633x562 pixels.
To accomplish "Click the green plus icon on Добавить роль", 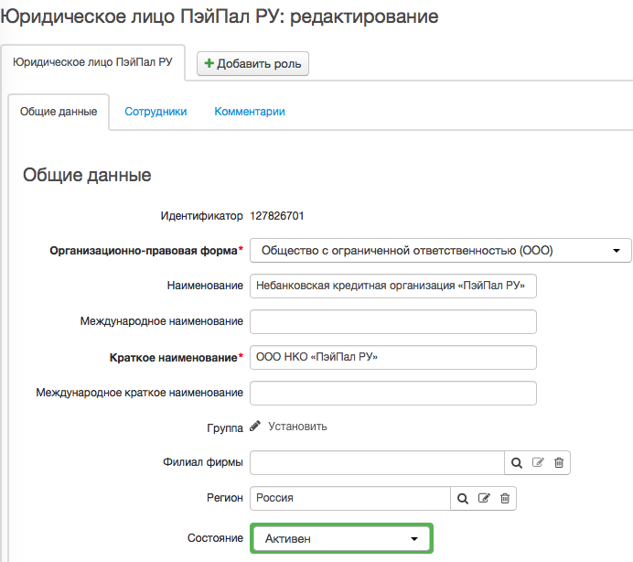I will [x=209, y=63].
